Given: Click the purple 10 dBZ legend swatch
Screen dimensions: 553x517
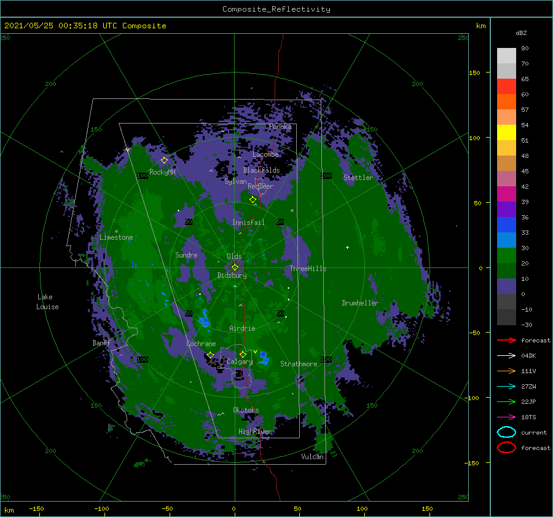Looking at the screenshot, I should [506, 286].
